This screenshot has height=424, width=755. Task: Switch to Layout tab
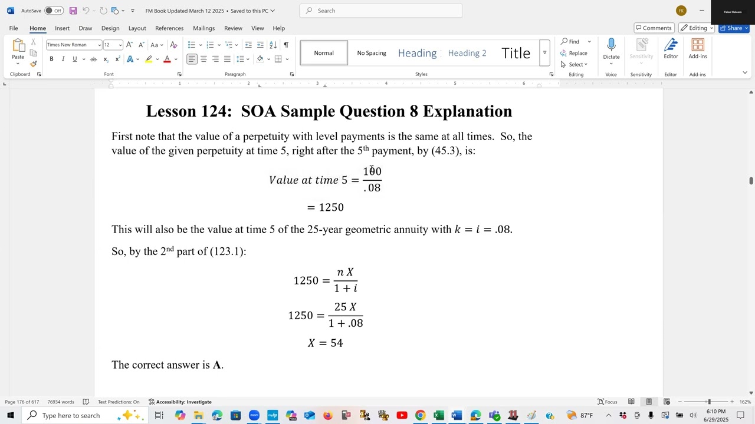pos(137,28)
